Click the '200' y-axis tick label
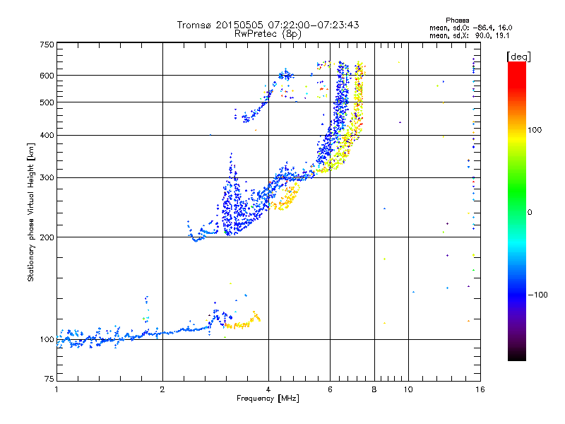Screen dimensions: 565x424 click(x=47, y=237)
